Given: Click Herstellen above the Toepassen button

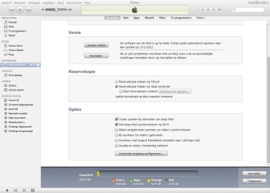Looking at the screenshot, I should 254,174.
